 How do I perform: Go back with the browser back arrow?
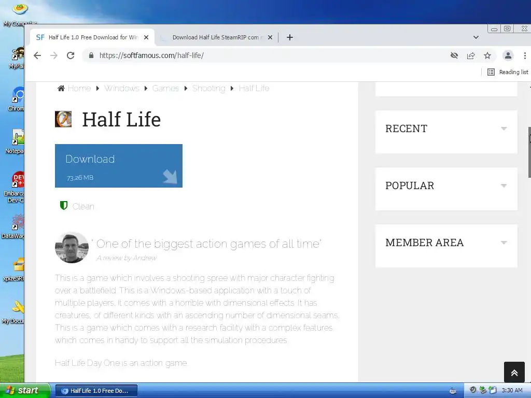37,55
